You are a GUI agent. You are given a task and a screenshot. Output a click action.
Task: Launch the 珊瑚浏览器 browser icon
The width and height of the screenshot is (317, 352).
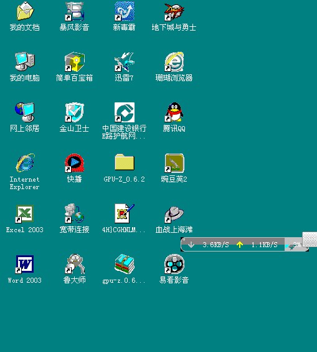point(174,62)
